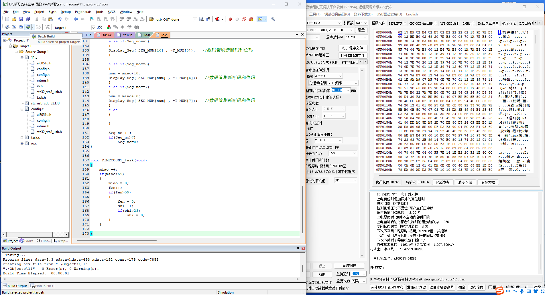Open Manage Project Items icon
Viewport: 545px width, 295px height.
(109, 27)
